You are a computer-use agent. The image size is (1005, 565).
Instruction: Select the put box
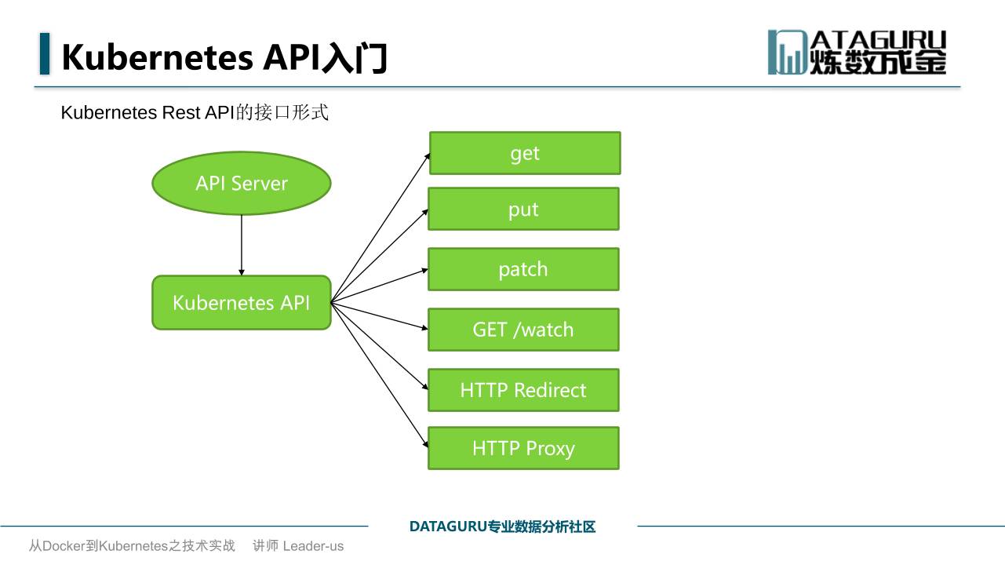[x=523, y=210]
